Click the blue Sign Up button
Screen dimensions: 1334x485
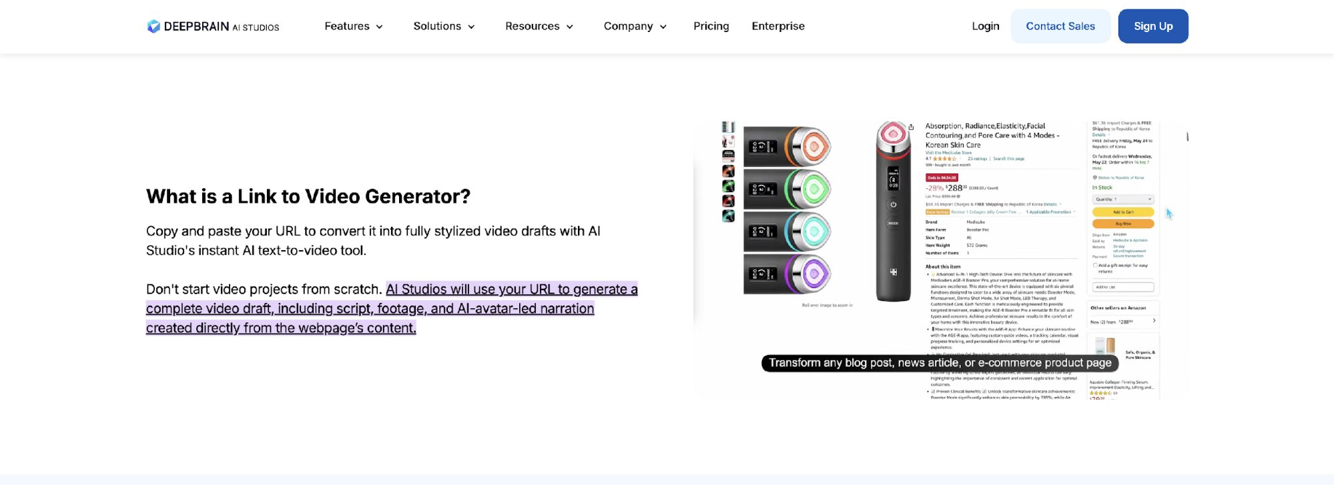click(1152, 27)
